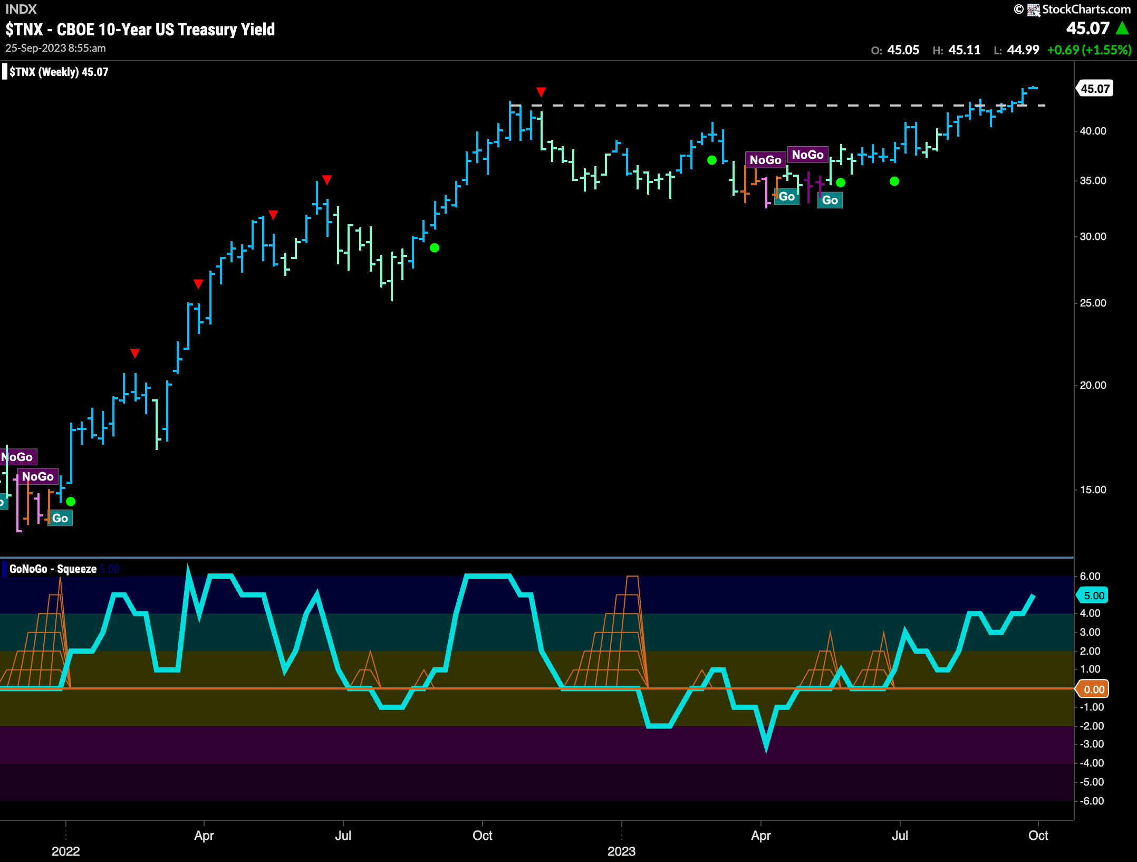
Task: Click the green up arrow beside 45.07
Action: click(1122, 28)
